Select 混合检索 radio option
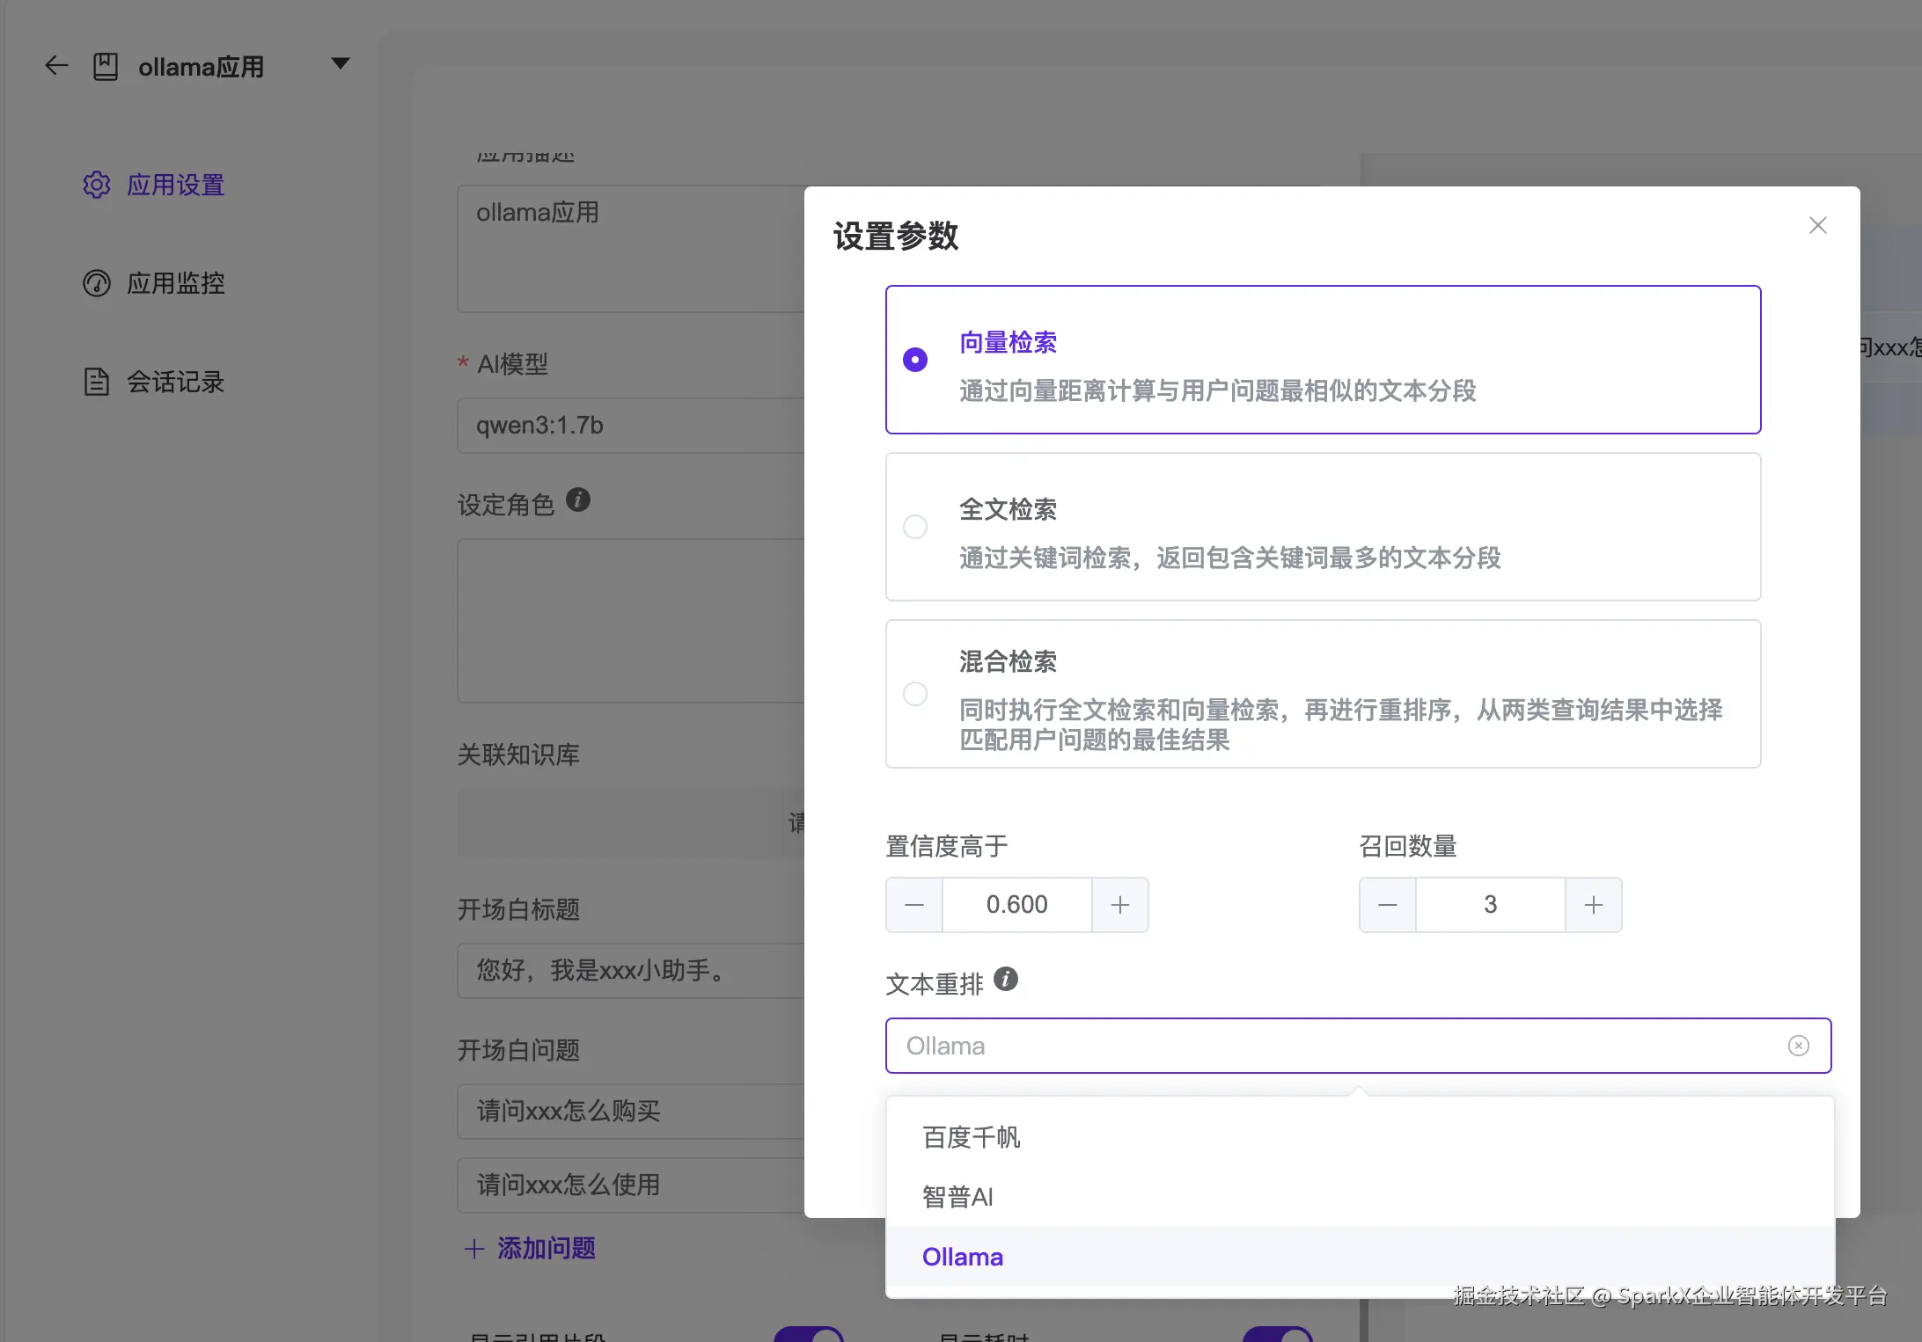Image resolution: width=1922 pixels, height=1342 pixels. [915, 694]
